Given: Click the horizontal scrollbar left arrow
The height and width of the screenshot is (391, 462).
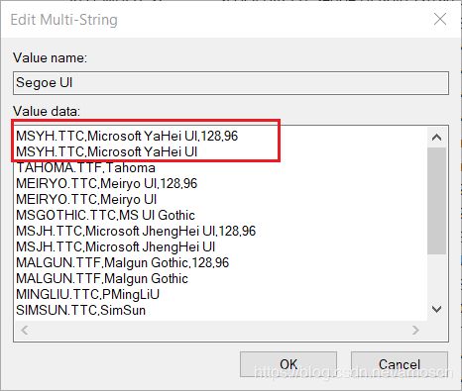Looking at the screenshot, I should click(25, 330).
